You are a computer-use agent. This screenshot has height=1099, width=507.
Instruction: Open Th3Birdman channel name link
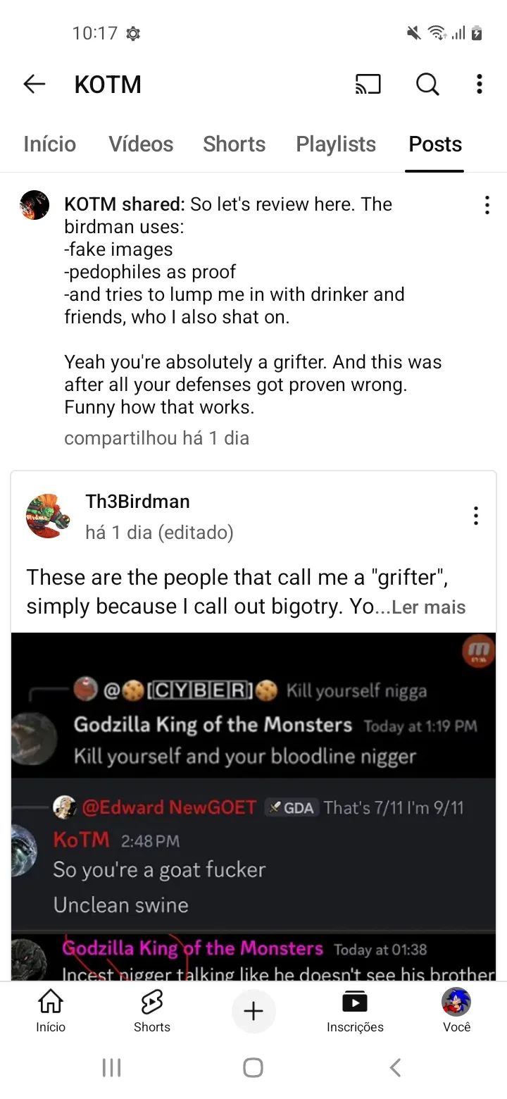137,502
